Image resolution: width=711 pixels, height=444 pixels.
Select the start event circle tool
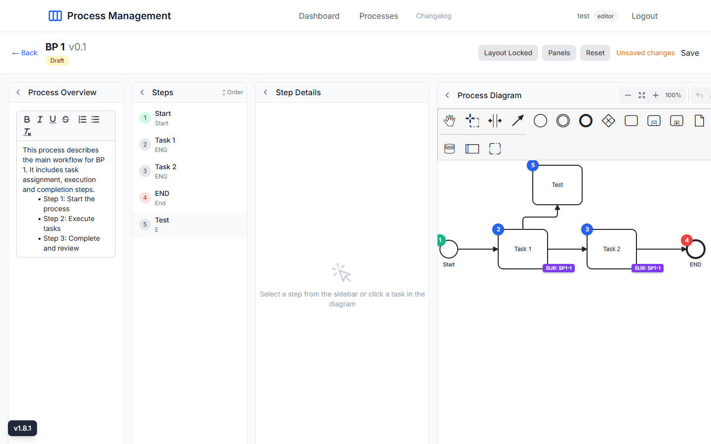coord(540,120)
